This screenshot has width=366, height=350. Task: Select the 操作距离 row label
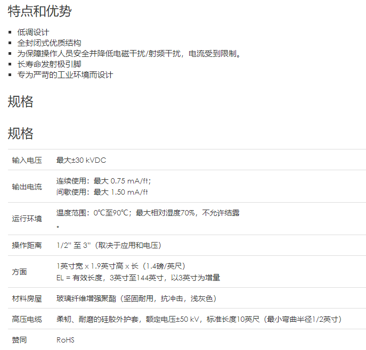tap(27, 245)
